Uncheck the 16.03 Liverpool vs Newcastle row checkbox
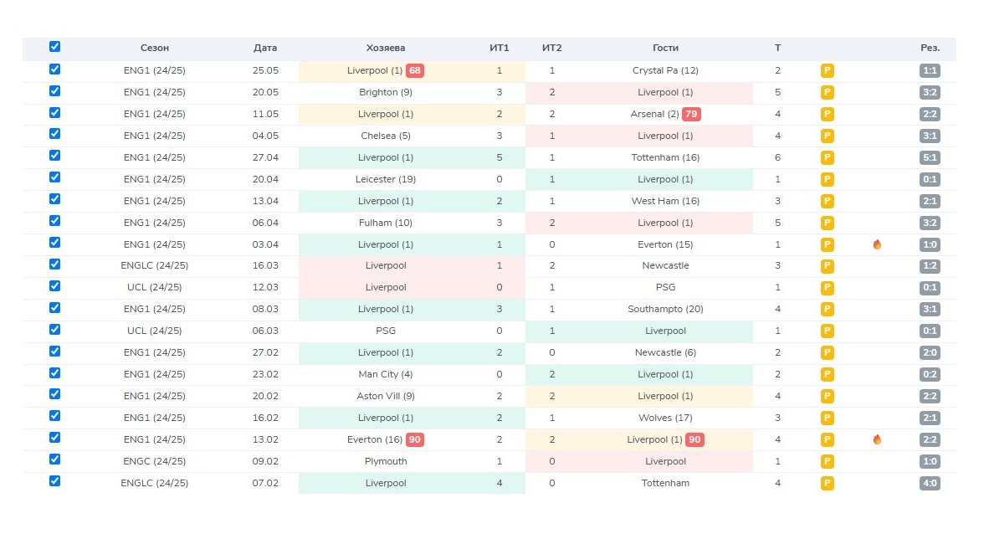This screenshot has width=994, height=539. (x=55, y=264)
